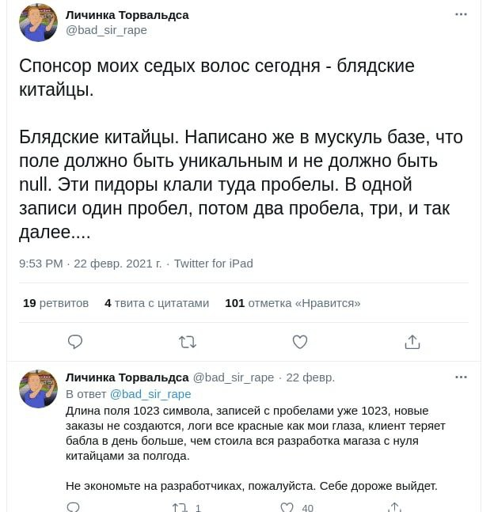View the 4 quote tweets

(x=157, y=302)
